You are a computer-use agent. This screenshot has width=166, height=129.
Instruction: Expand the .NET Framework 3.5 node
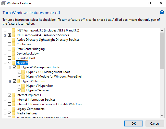point(5,31)
